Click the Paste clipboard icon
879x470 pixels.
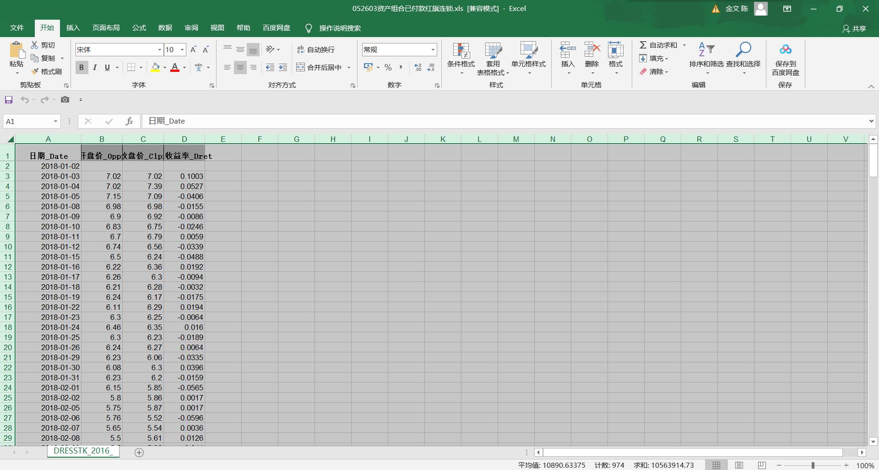click(x=16, y=49)
